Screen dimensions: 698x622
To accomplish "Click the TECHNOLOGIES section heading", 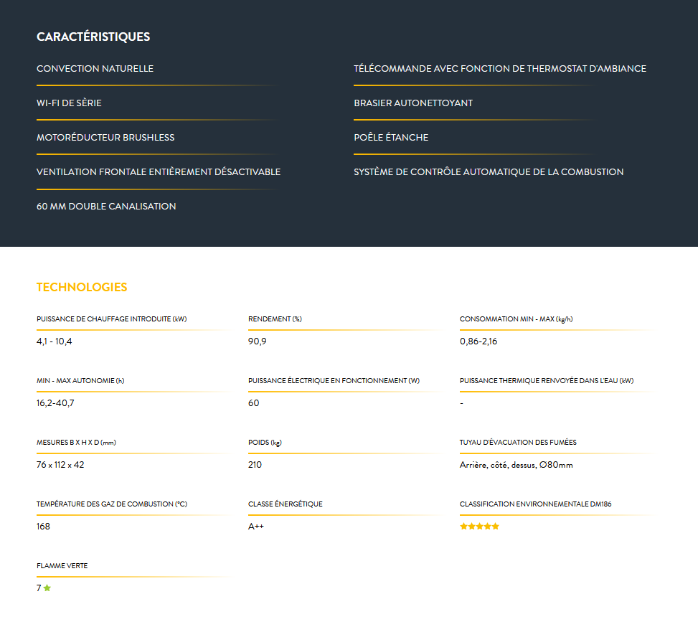I will tap(82, 287).
